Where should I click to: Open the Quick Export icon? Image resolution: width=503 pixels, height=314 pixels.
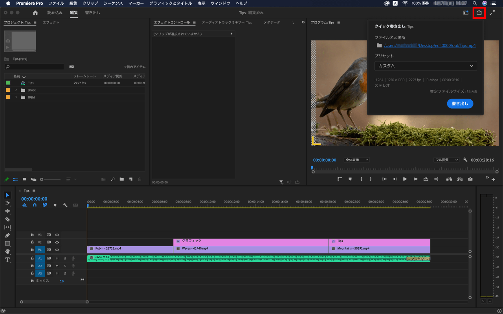(x=479, y=13)
